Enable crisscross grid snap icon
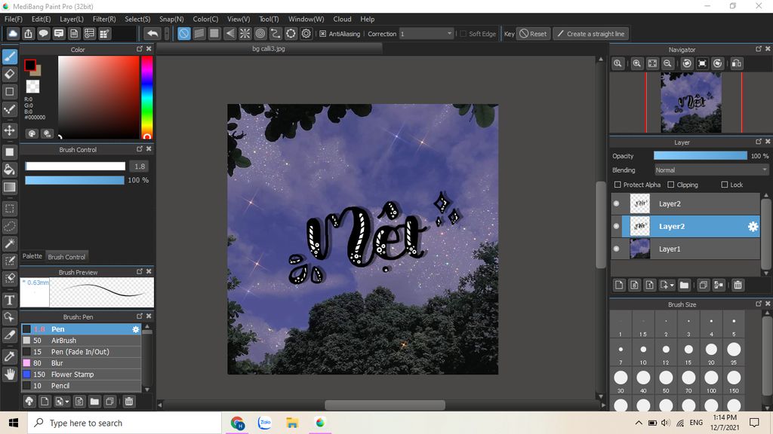Viewport: 773px width, 434px height. pyautogui.click(x=214, y=33)
